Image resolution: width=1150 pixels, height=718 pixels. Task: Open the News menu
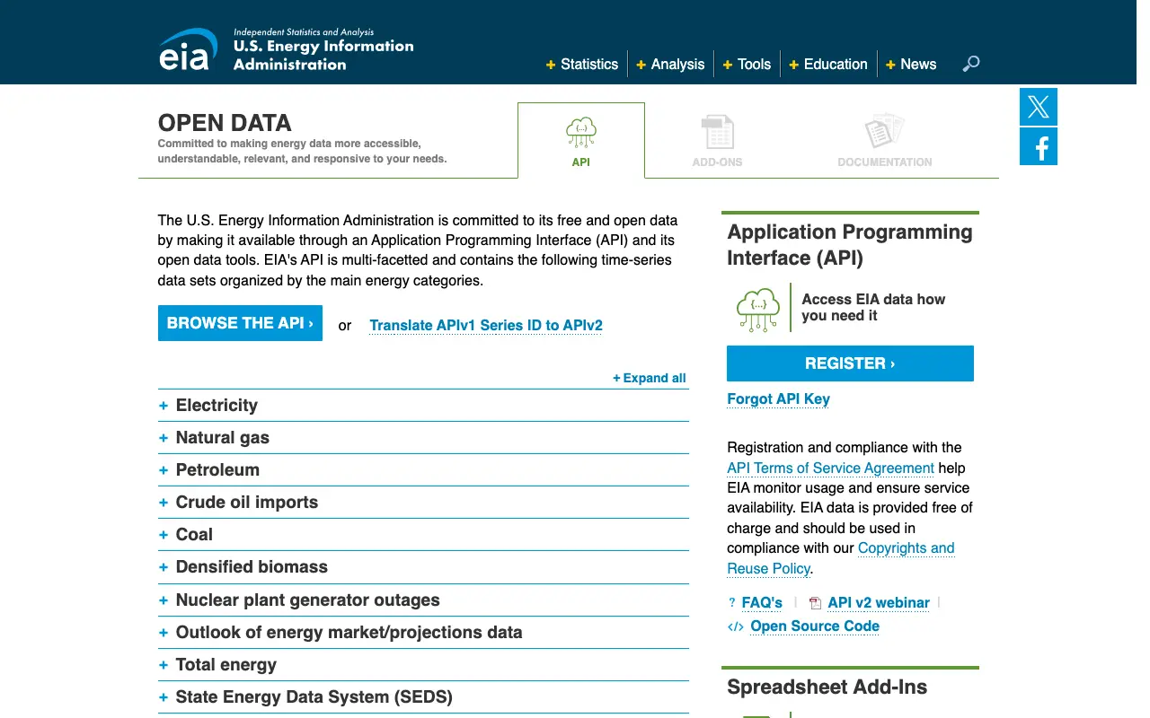pyautogui.click(x=911, y=65)
